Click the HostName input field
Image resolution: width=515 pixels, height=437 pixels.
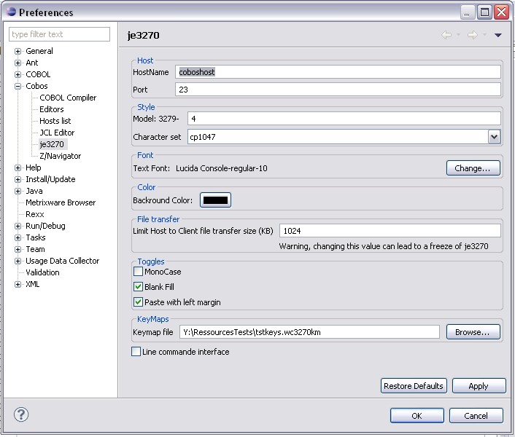[338, 72]
